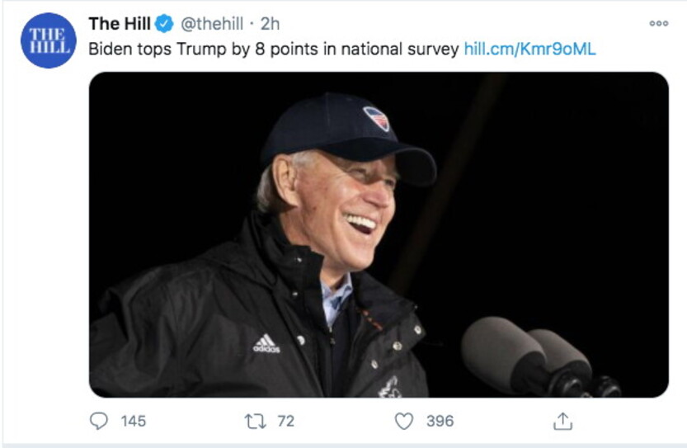Open the share menu icon
Screen dimensions: 687x448
pos(562,421)
